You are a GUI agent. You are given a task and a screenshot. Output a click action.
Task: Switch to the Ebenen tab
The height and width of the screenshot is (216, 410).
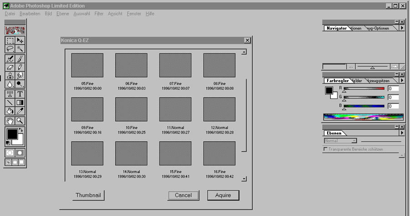334,133
